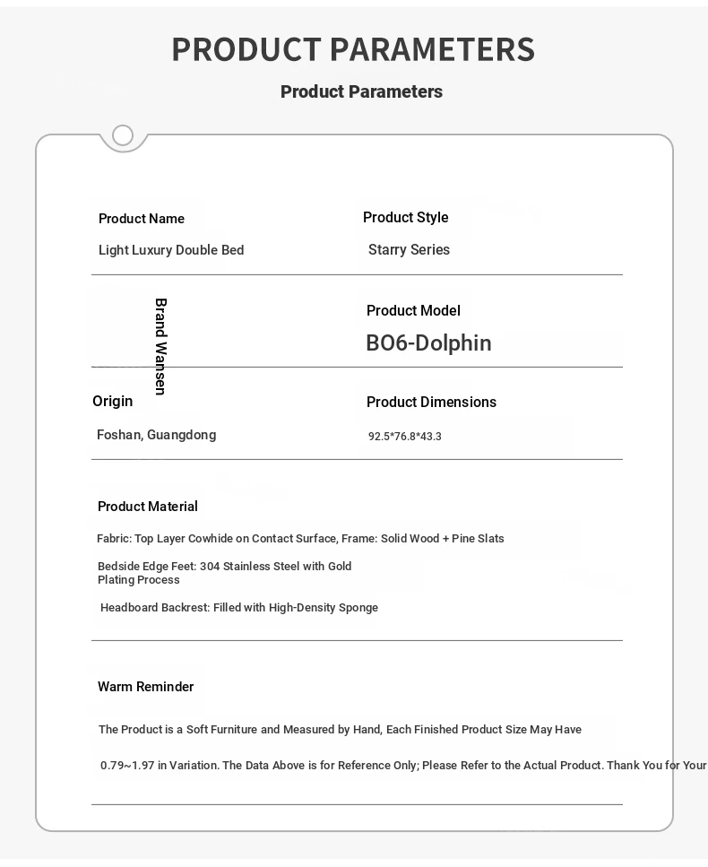Select the Origin label
Viewport: 708px width, 867px height.
tap(113, 401)
